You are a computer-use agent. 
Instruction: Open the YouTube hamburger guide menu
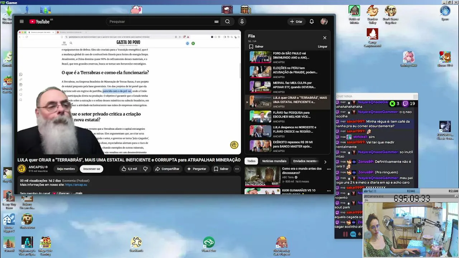(22, 21)
